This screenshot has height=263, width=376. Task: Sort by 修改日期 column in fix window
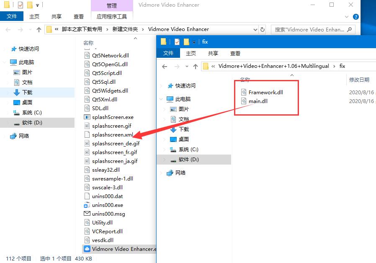tap(359, 80)
